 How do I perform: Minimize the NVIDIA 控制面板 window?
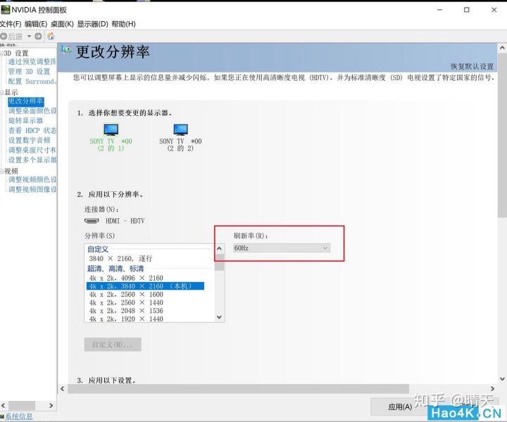(x=439, y=10)
